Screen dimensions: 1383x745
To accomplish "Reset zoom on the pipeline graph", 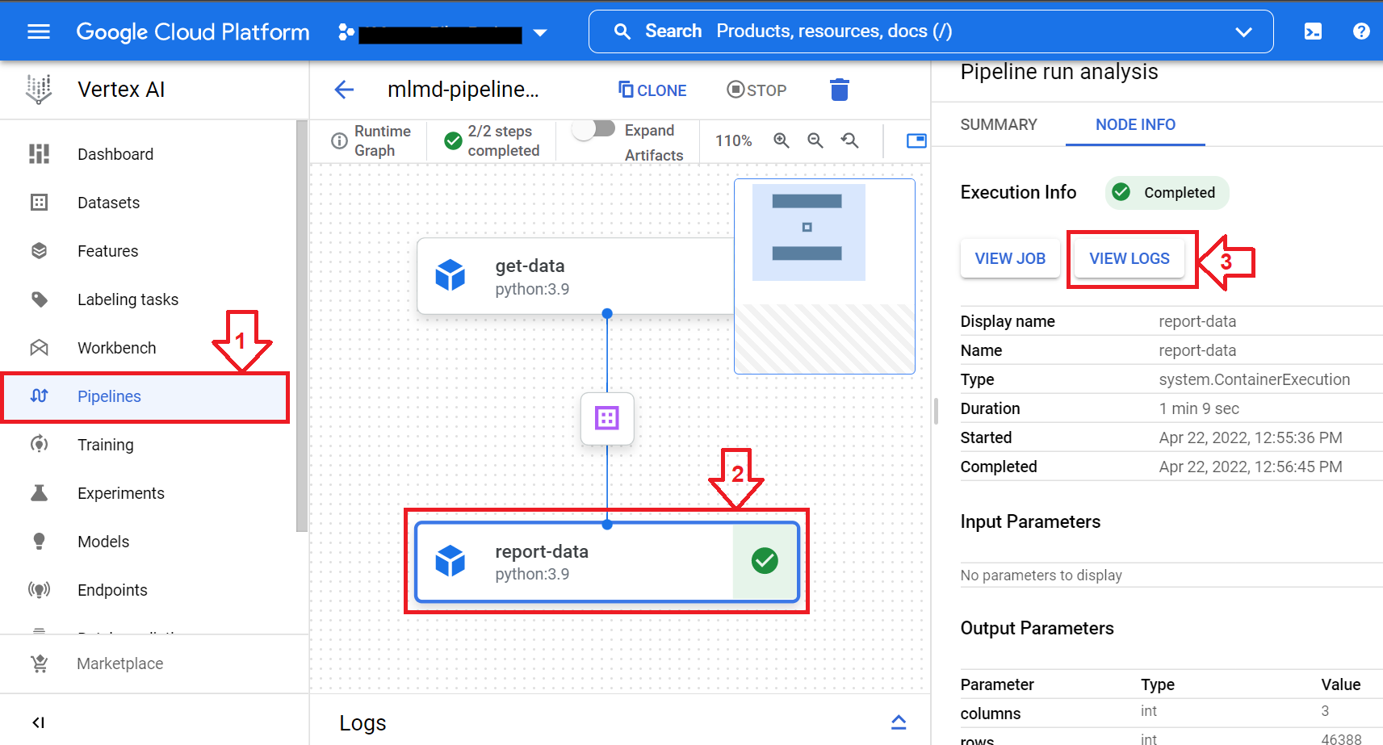I will tap(849, 140).
